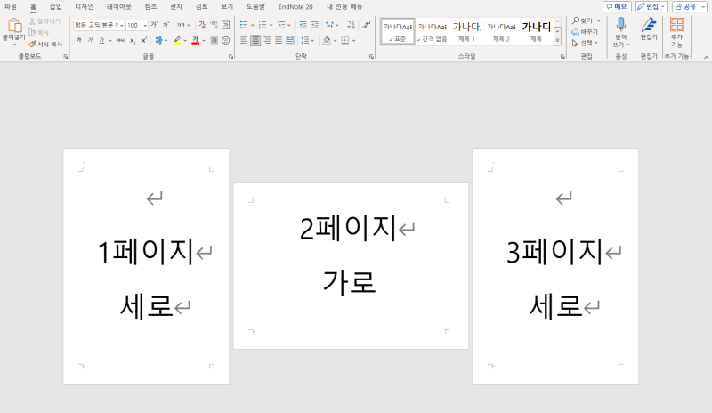This screenshot has width=712, height=413.
Task: Open the font size dropdown
Action: click(145, 26)
